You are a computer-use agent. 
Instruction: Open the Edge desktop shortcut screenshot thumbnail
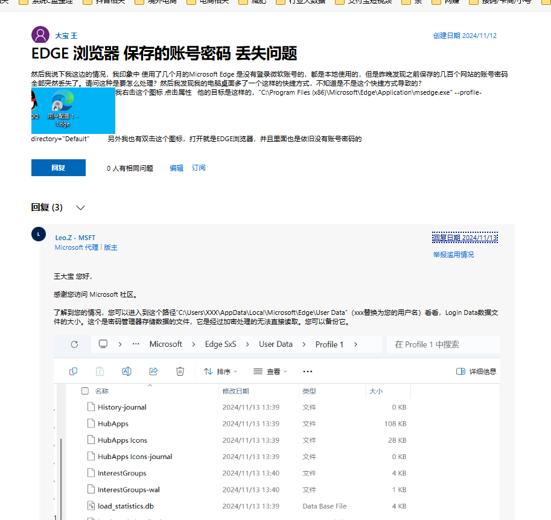pos(73,110)
